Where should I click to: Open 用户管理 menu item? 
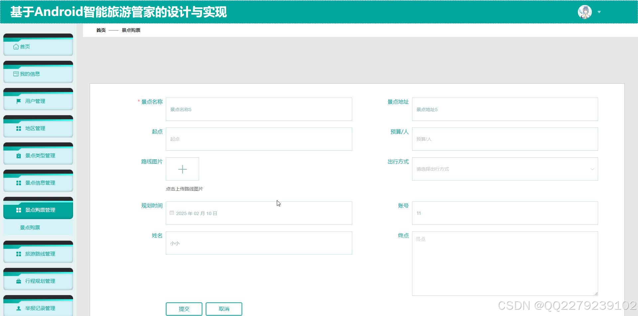click(x=38, y=99)
